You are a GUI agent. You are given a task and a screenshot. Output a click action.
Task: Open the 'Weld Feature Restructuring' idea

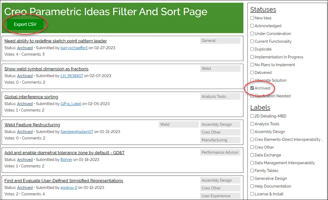(x=32, y=125)
